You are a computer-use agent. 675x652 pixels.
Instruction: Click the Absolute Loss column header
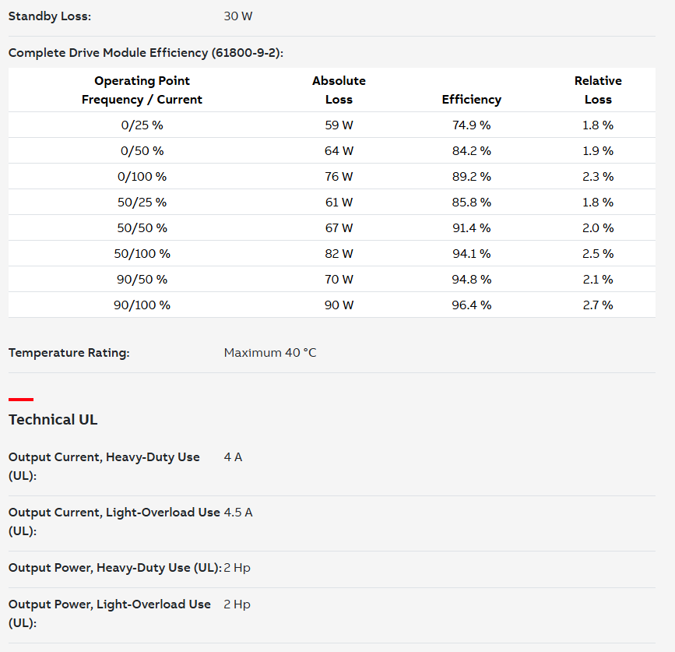(x=339, y=90)
